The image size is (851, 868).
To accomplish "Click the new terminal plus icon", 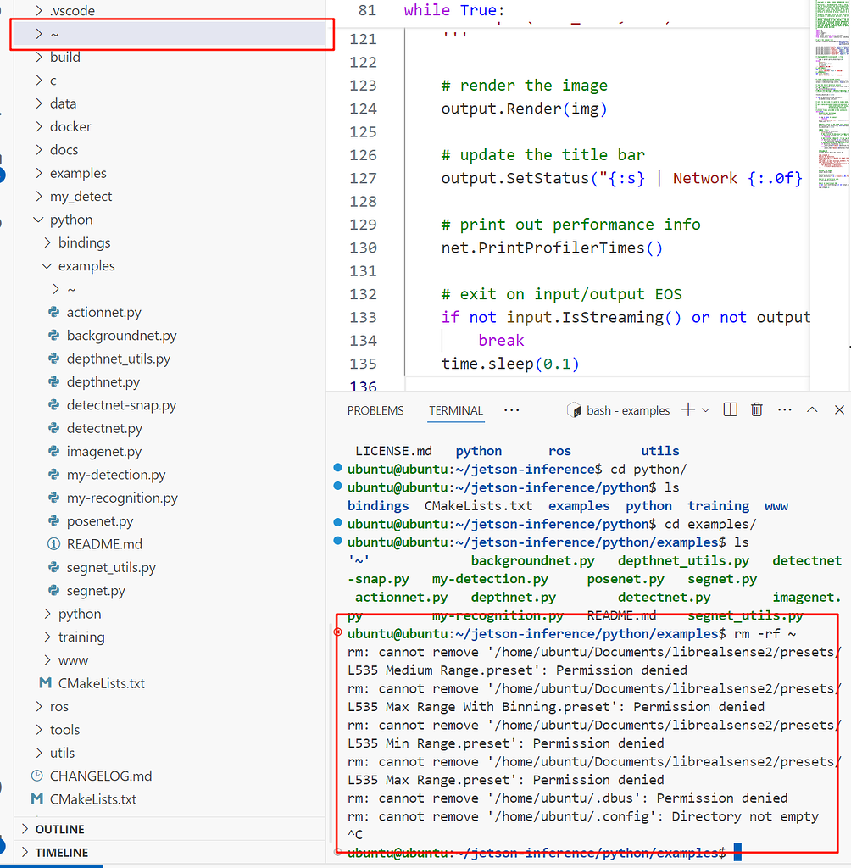I will pyautogui.click(x=687, y=410).
